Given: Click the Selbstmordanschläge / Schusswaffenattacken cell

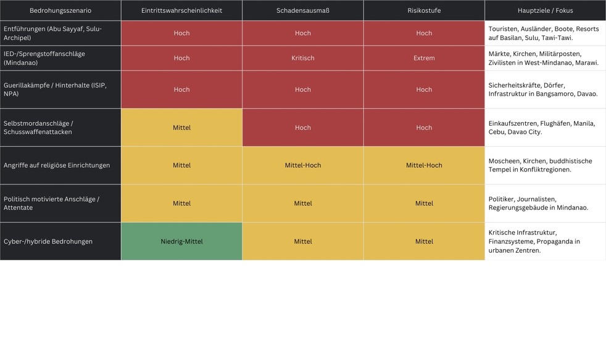Looking at the screenshot, I should point(60,128).
